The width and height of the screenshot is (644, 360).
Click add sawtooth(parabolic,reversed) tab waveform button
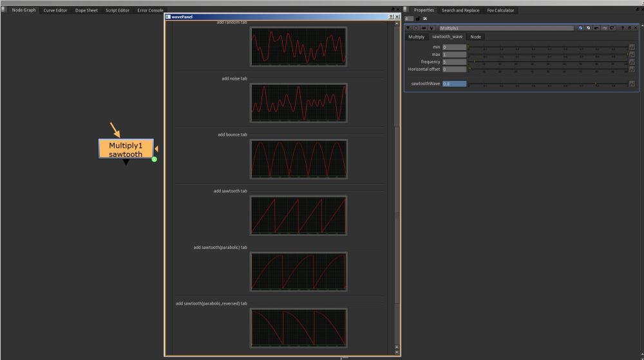(299, 328)
